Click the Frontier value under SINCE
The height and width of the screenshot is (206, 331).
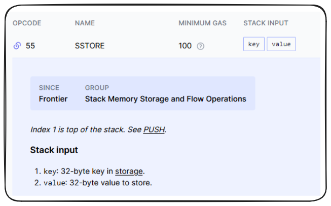point(53,99)
